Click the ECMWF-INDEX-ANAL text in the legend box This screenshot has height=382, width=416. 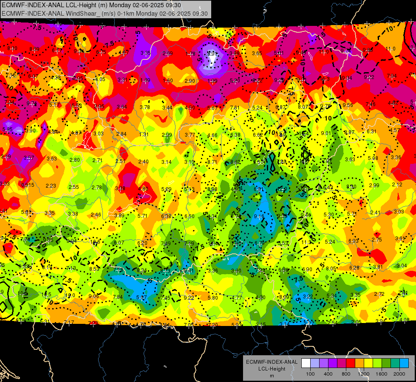[272, 362]
